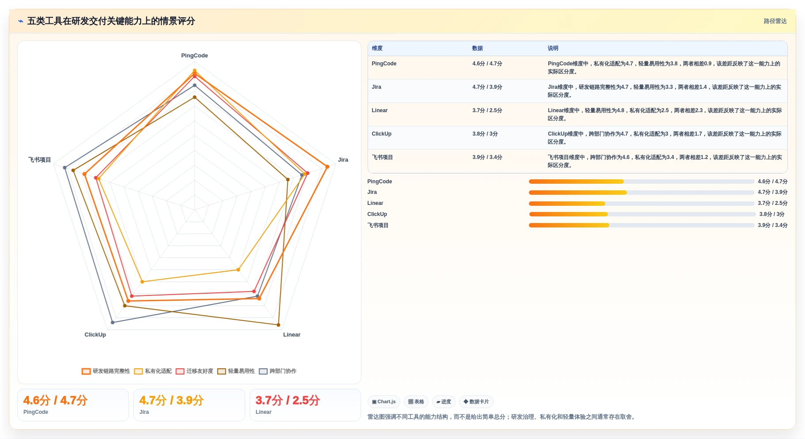
Task: Click the chart title 五类工具在研发交付关键能力上的情景评分
Action: (x=111, y=21)
